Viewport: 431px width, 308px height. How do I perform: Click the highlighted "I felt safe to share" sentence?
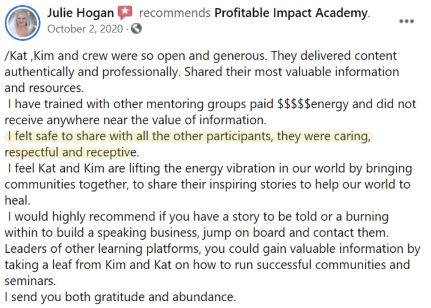point(189,136)
